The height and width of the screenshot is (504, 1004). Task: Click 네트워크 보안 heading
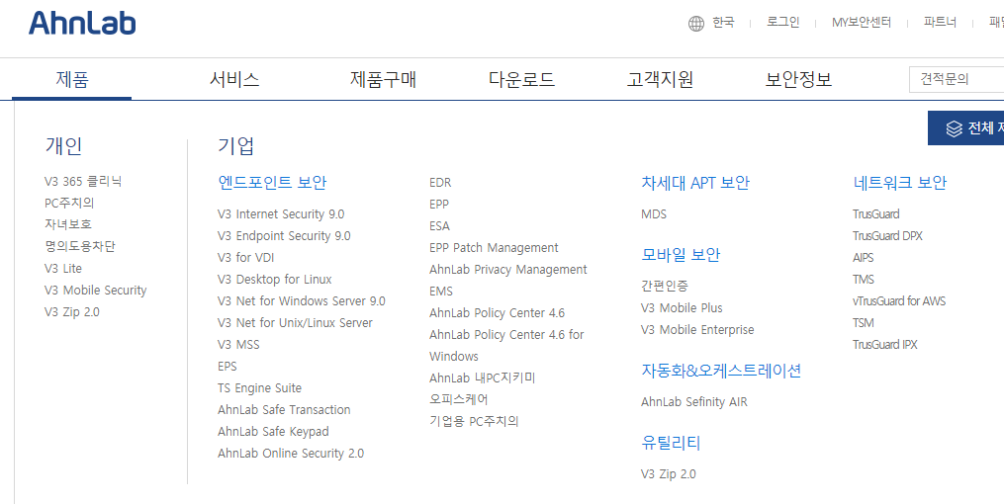coord(899,183)
